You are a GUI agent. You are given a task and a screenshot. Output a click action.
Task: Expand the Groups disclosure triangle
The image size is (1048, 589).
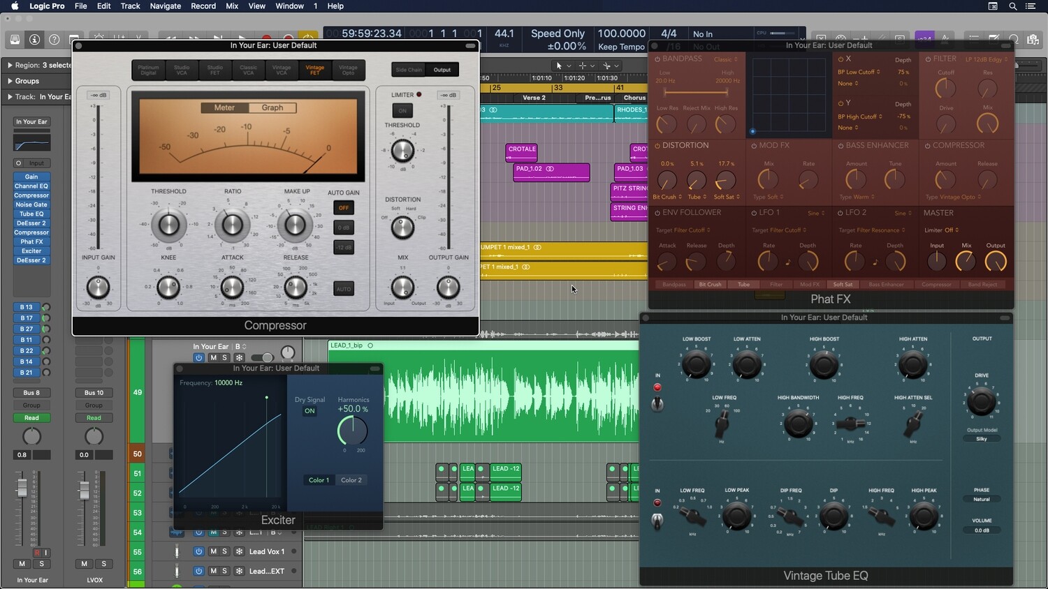pos(10,81)
